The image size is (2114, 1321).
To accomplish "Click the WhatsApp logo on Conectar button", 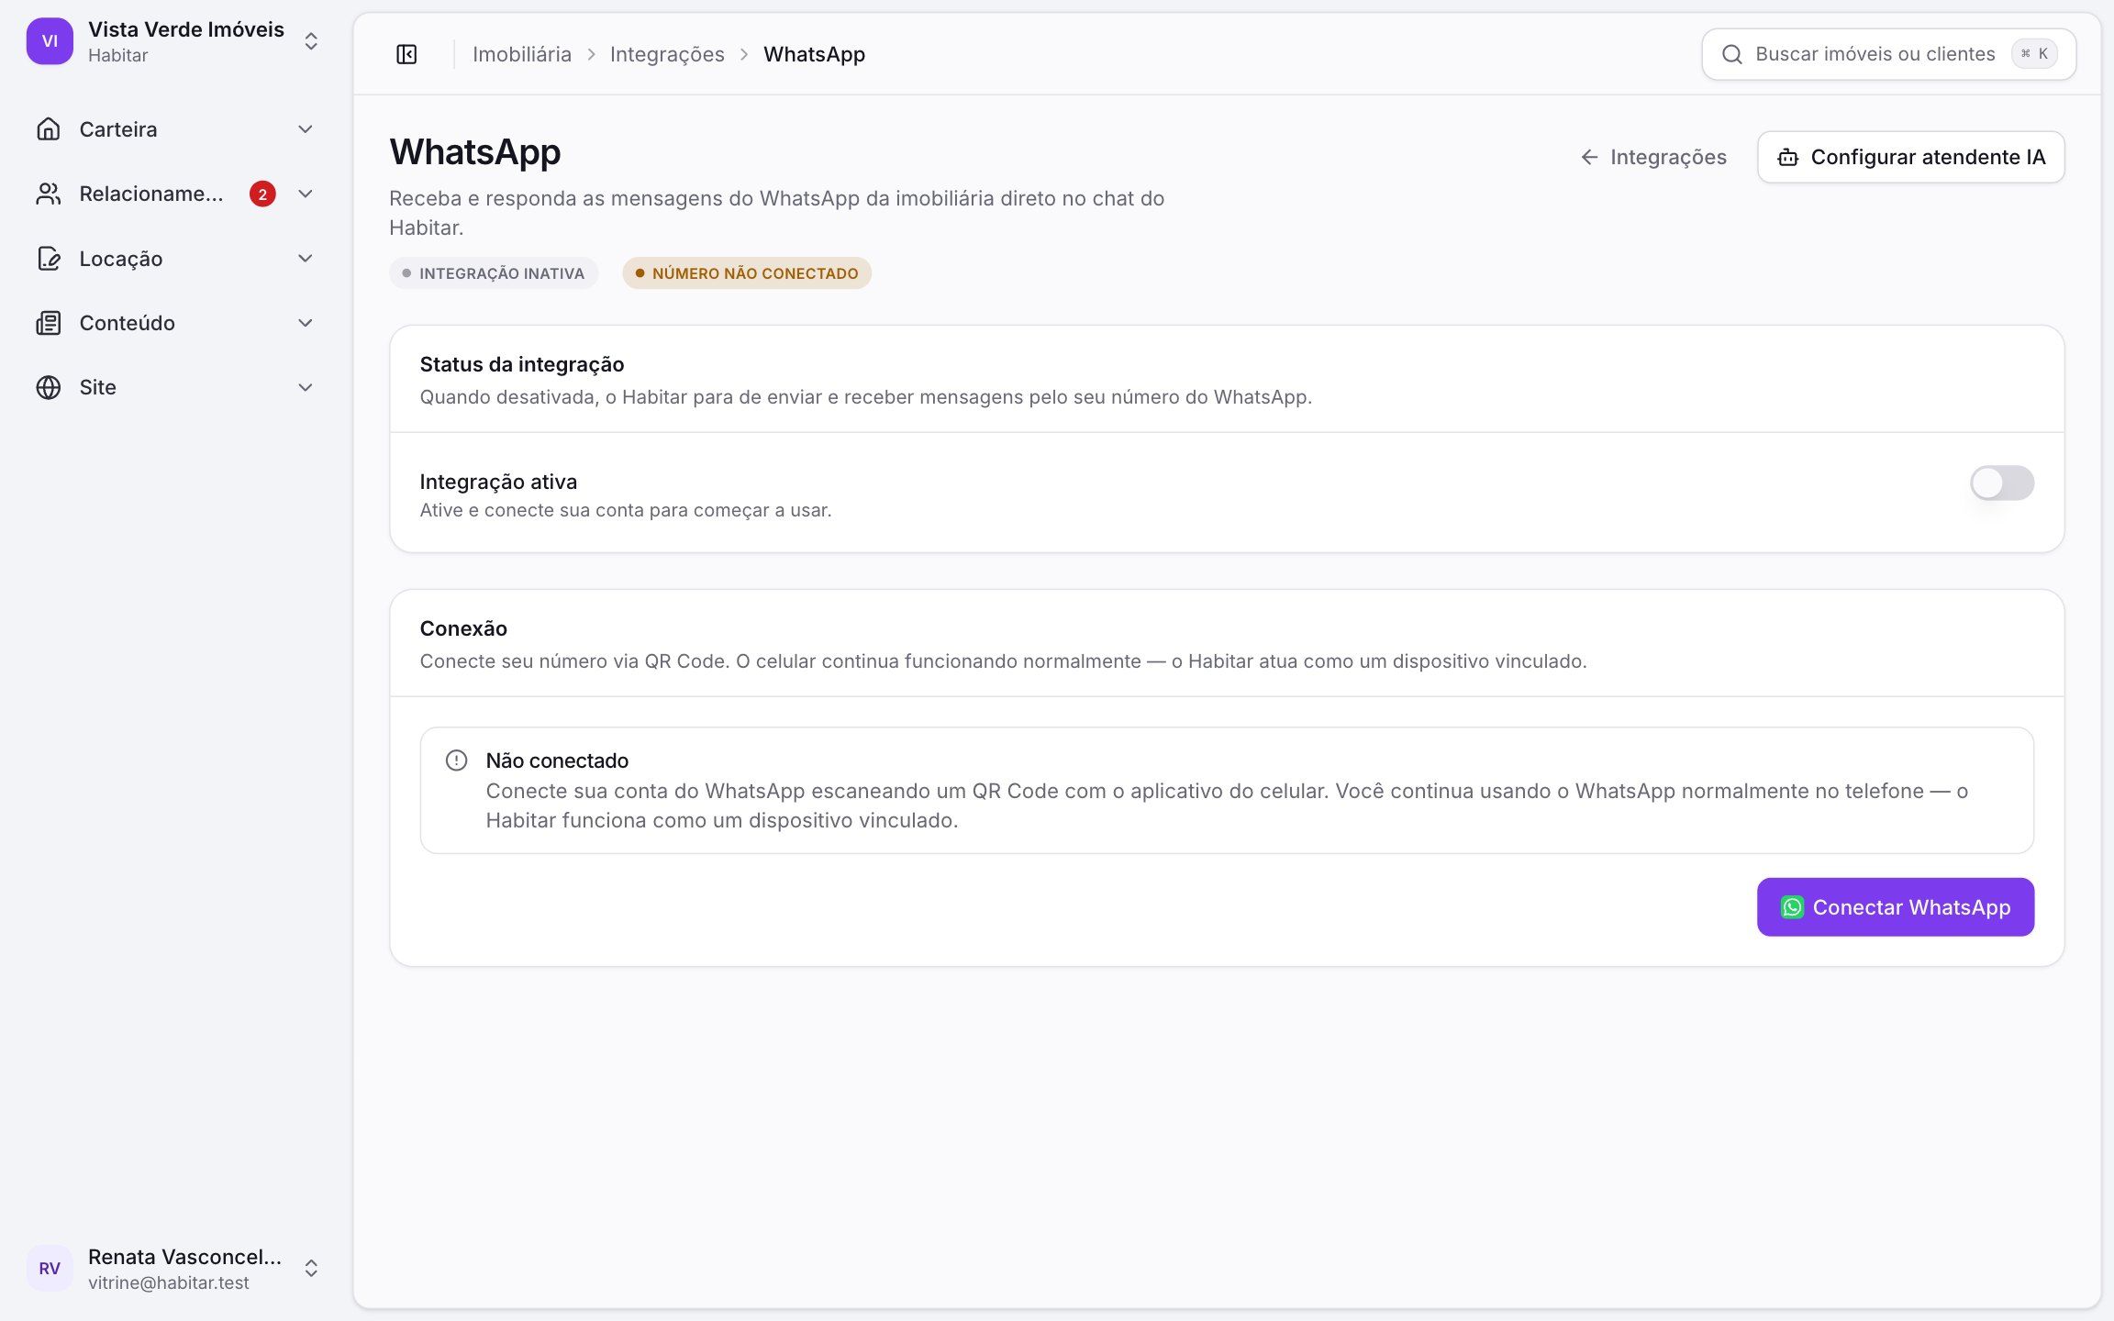I will pos(1792,907).
